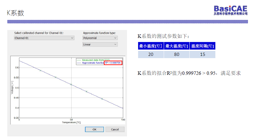254x138 pixels.
Task: Click the table cell containing 80
Action: coord(177,54)
